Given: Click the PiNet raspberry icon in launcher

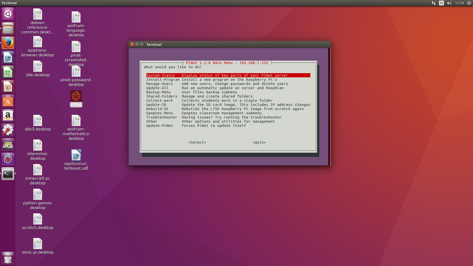Looking at the screenshot, I should point(8,159).
